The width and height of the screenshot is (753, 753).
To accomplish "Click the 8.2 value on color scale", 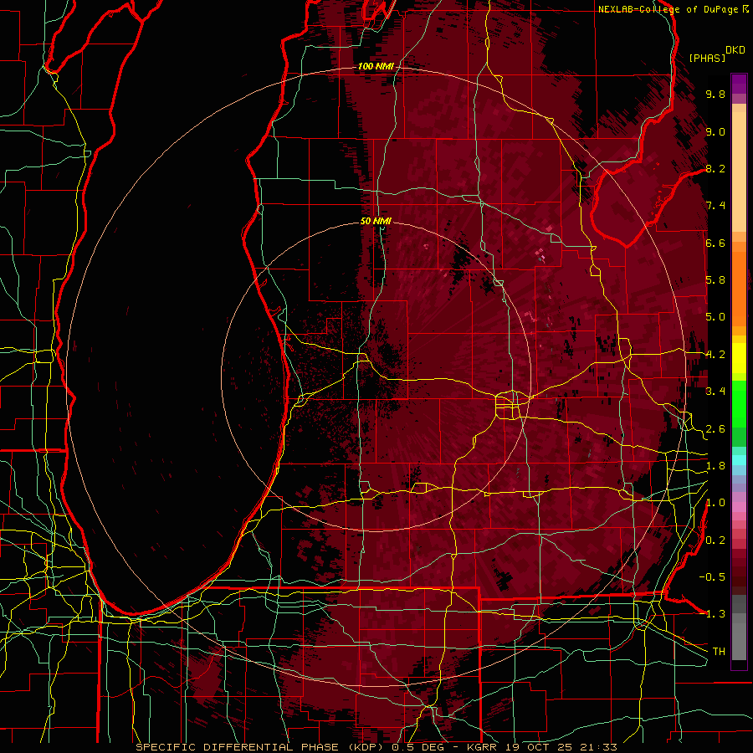I will [715, 168].
